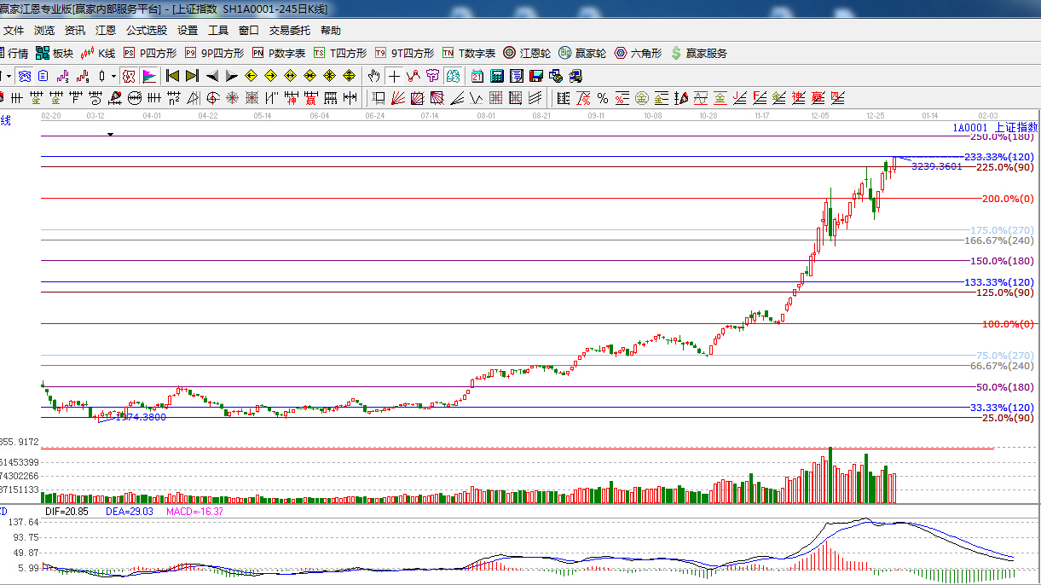Toggle the teal boxed character toolbar button
This screenshot has height=585, width=1041.
(453, 76)
